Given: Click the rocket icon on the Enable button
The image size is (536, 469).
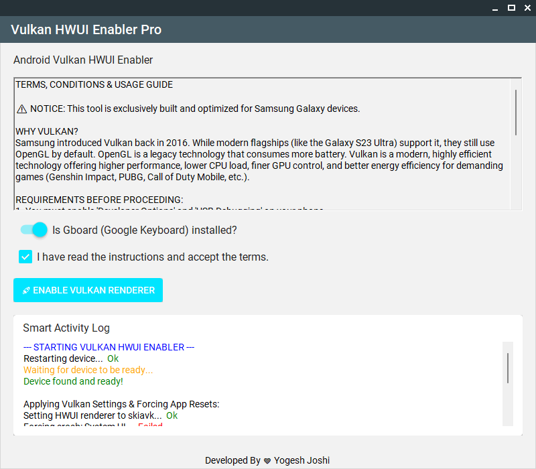Looking at the screenshot, I should click(x=25, y=291).
